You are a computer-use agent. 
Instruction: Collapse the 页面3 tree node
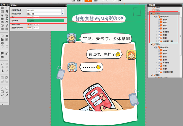[x=151, y=44]
